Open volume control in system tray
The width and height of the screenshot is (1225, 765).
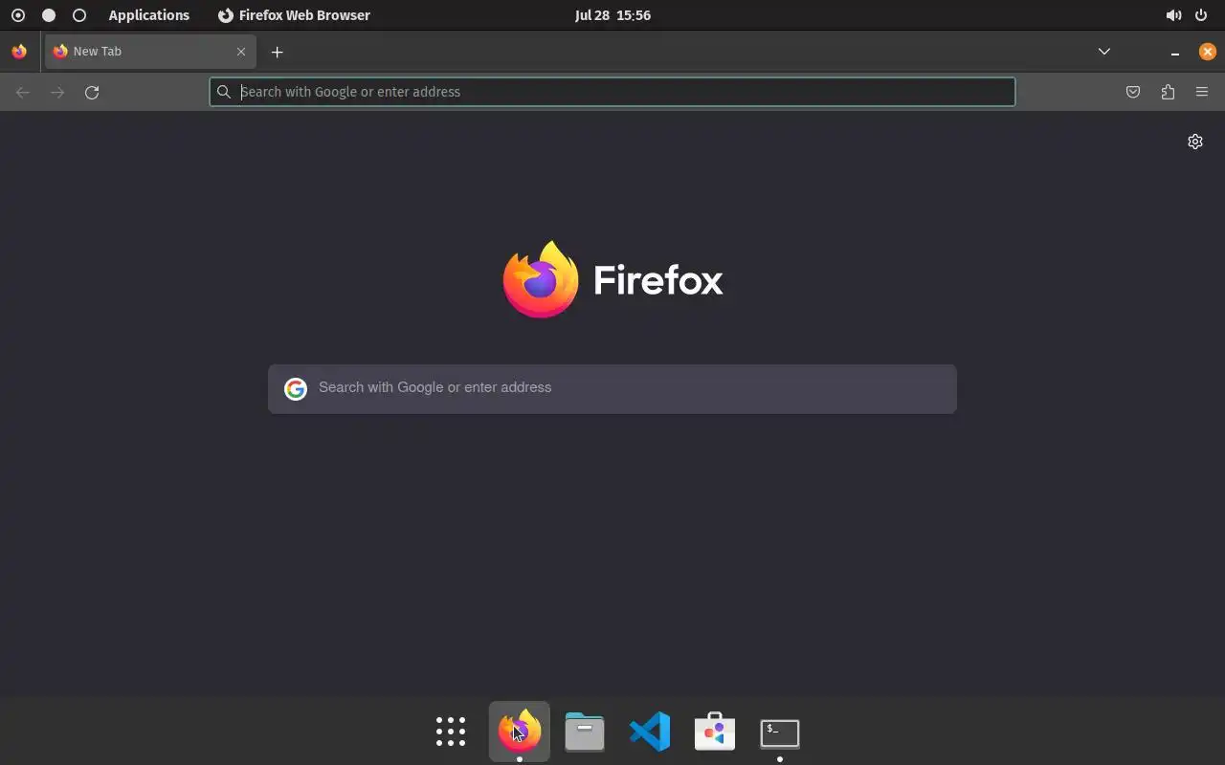(1173, 15)
